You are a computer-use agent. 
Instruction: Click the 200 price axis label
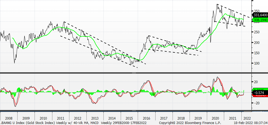[257, 42]
